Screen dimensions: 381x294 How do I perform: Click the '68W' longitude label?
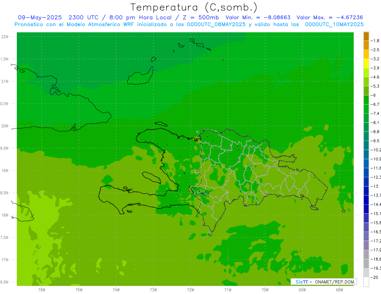(339, 290)
